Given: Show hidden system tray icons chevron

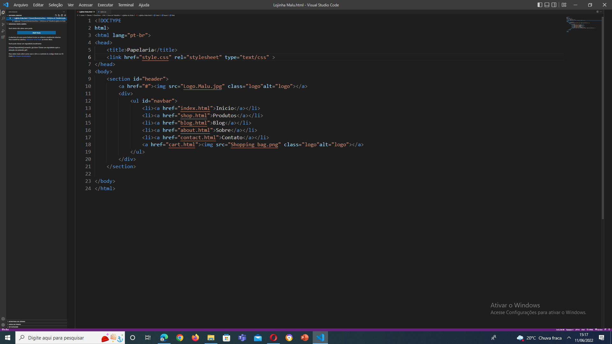Looking at the screenshot, I should coord(569,338).
